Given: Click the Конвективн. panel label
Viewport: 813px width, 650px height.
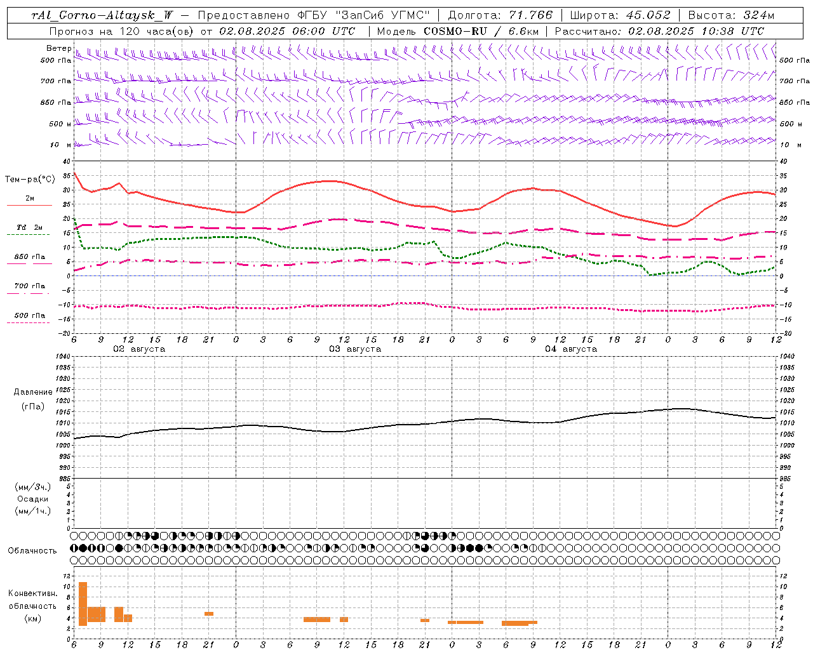Looking at the screenshot, I should 33,594.
